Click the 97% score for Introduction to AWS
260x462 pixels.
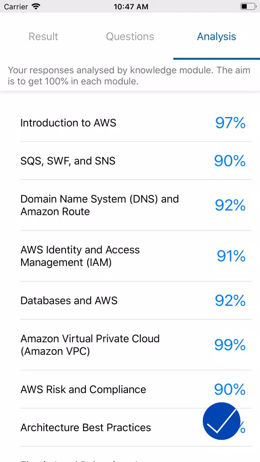pos(230,123)
